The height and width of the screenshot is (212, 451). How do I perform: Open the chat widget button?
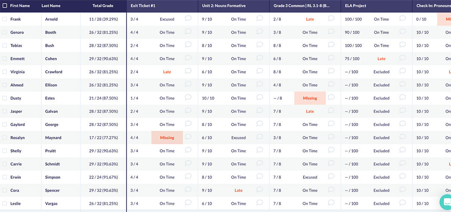tap(446, 202)
